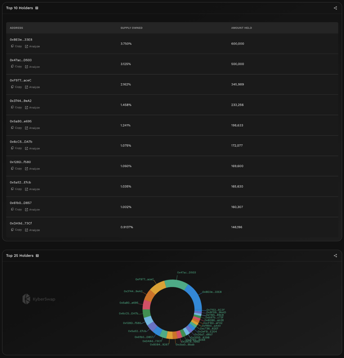The image size is (344, 358).
Task: Analyze address 0x47ac...D503
Action: [x=32, y=67]
